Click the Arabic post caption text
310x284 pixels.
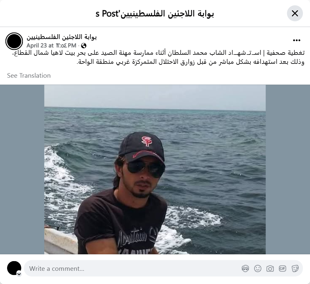tap(157, 57)
